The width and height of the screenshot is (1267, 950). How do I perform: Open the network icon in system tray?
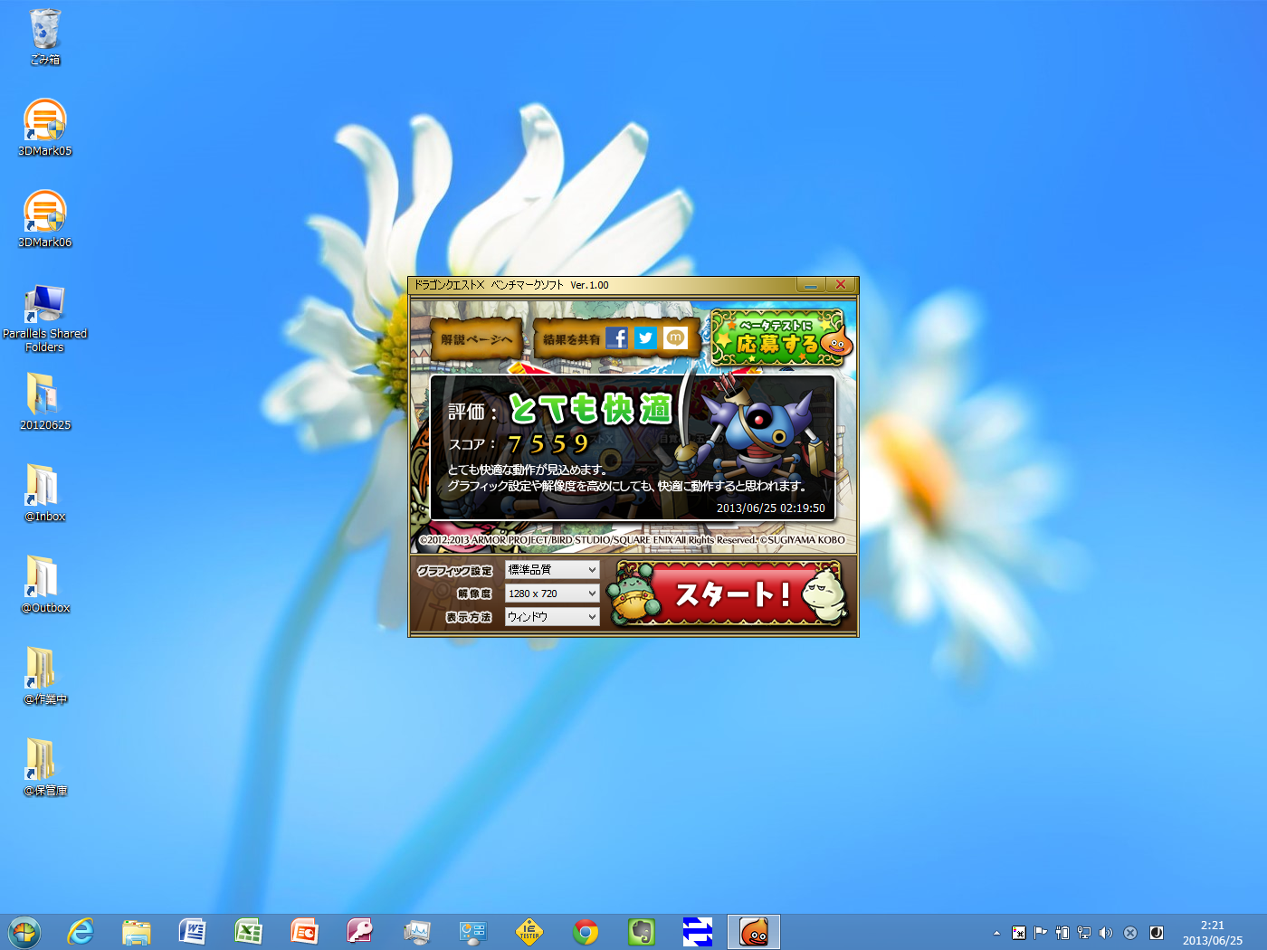click(1084, 933)
